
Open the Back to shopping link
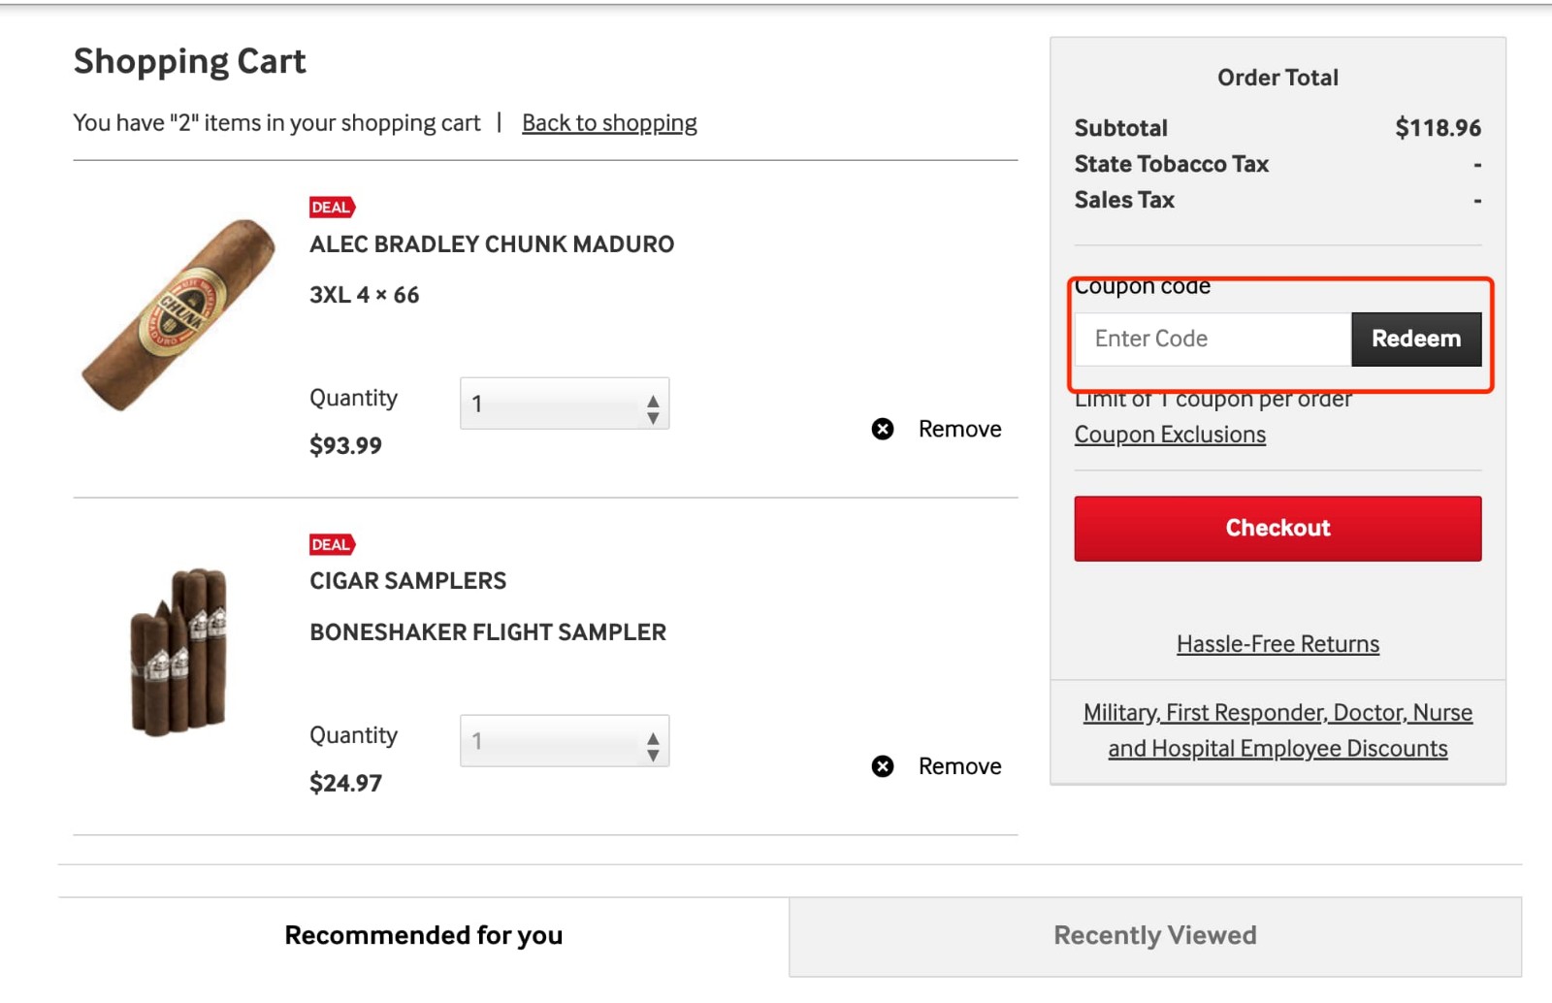[609, 122]
